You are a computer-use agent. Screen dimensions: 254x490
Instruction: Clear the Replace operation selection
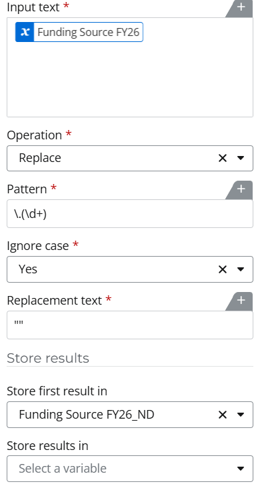point(223,158)
